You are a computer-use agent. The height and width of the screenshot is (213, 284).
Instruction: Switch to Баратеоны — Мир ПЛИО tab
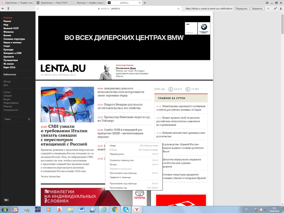click(x=53, y=3)
